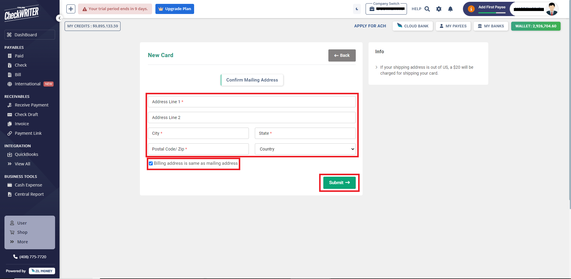Click Confirm Mailing Address tab
The image size is (571, 279).
click(x=252, y=80)
